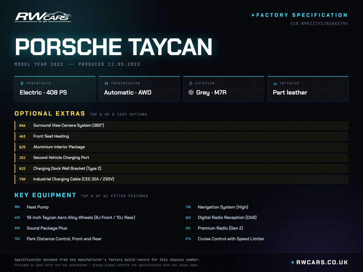Click the Produced 11.05.2022 date
Screen dimensions: 363x272
tap(109, 64)
